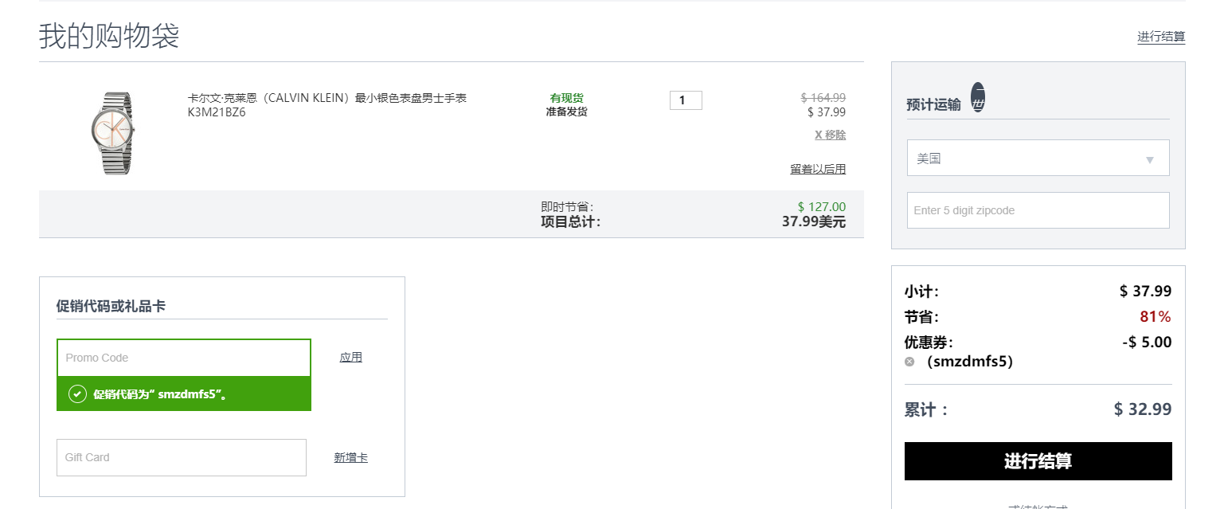Click the 准备发货 shipping status text
Screen dimensions: 1224x509
pos(567,112)
